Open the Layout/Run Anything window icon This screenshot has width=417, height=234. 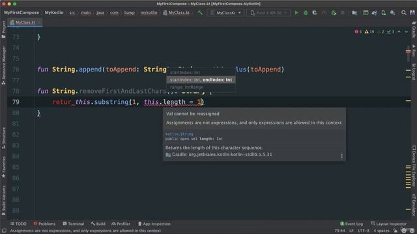[x=366, y=12]
